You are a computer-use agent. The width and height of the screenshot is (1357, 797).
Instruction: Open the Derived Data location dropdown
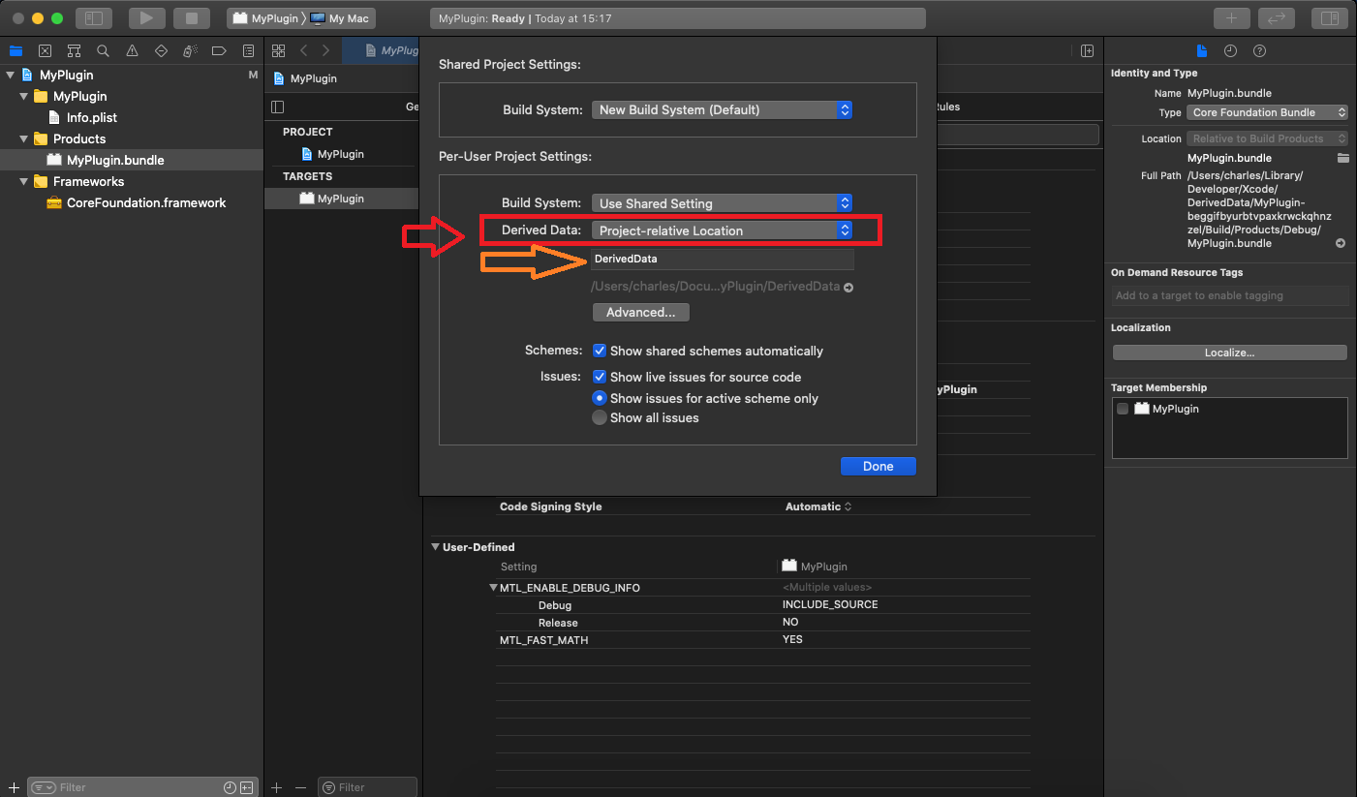722,230
